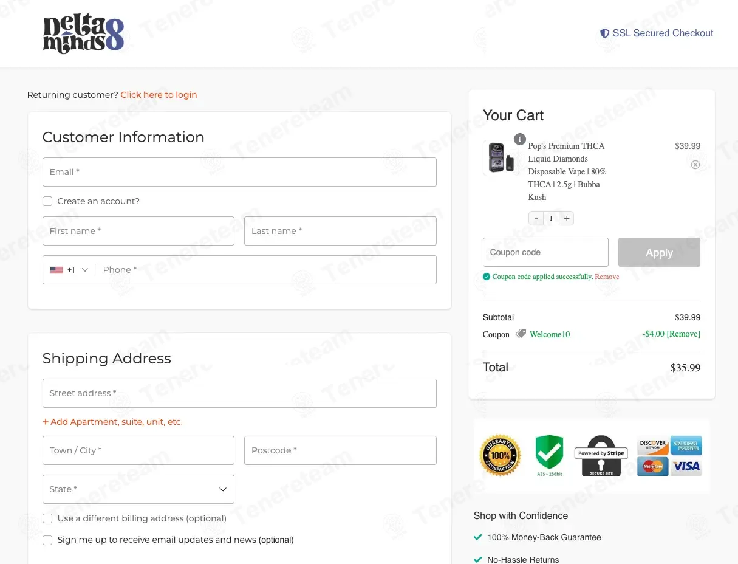This screenshot has width=738, height=564.
Task: Click the $35.99 total amount
Action: click(685, 368)
